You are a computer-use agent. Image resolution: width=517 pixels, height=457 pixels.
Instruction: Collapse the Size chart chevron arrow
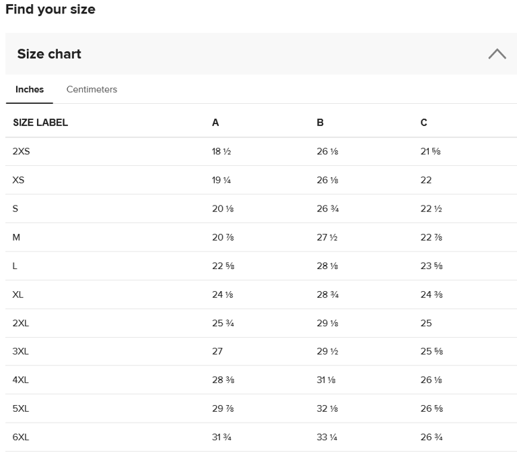tap(497, 54)
